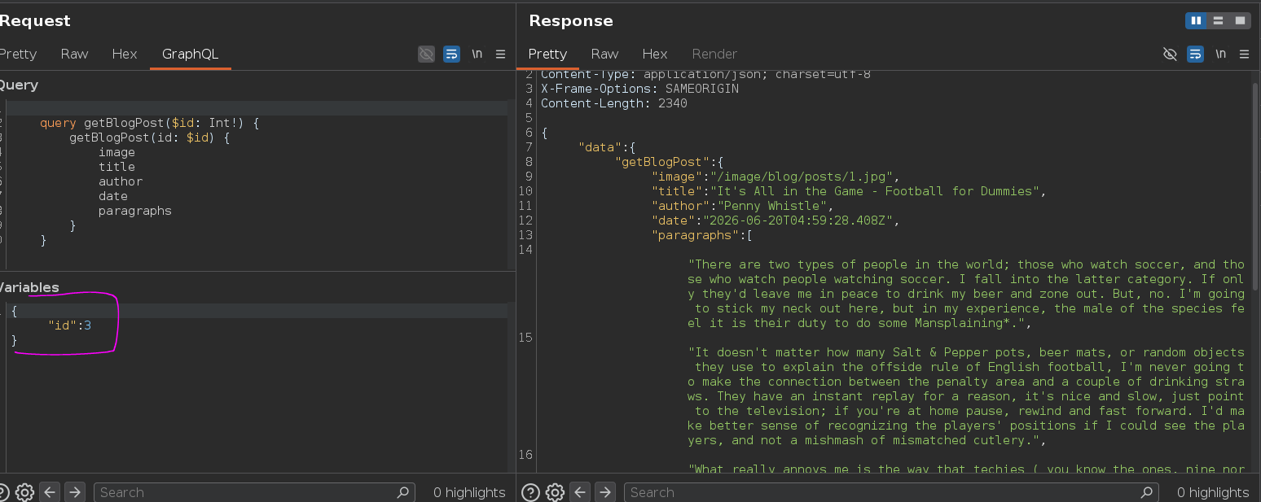Focus the Request search field
Screen dimensions: 1261x502
click(254, 492)
